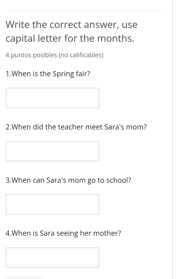
Task: Click the partially visible button at page bottom
Action: 25,278
